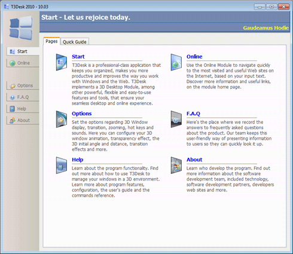Follow the blue Online heading link
The image size is (293, 254).
(x=194, y=57)
